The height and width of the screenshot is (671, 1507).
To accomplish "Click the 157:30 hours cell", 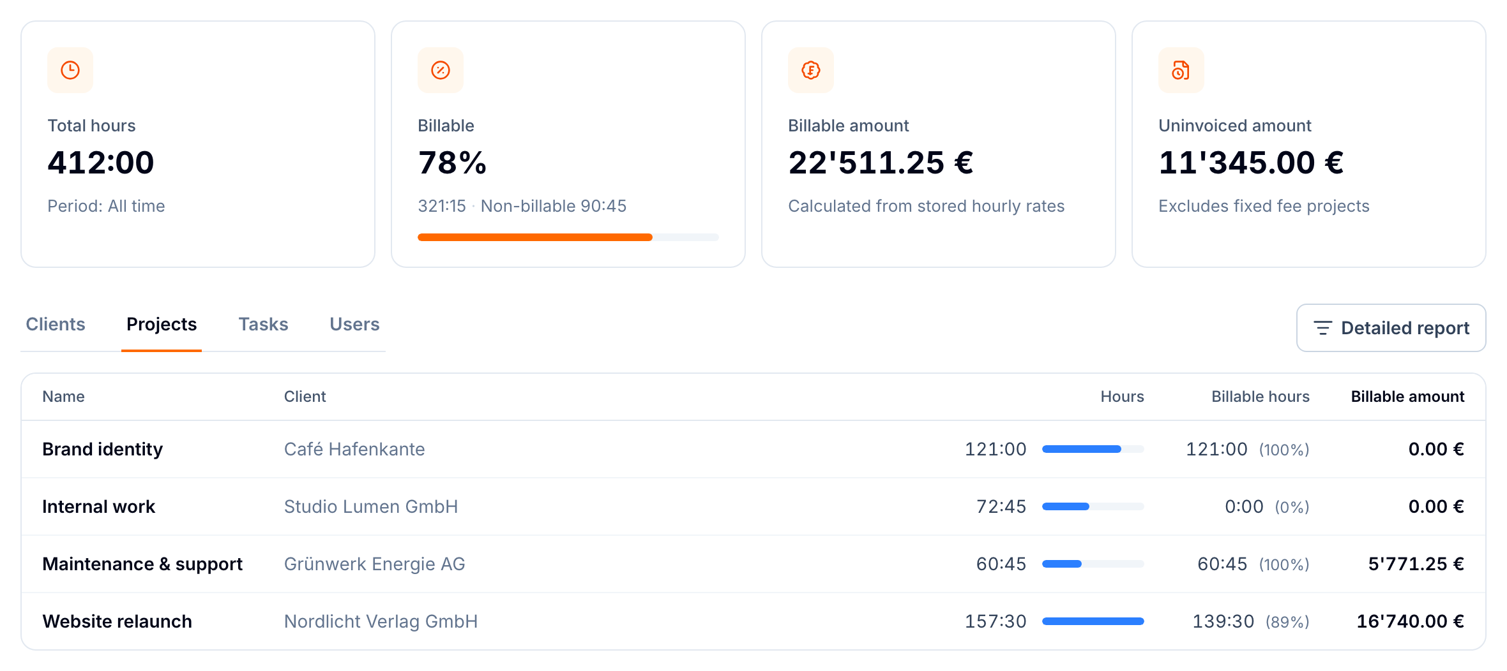I will click(996, 621).
